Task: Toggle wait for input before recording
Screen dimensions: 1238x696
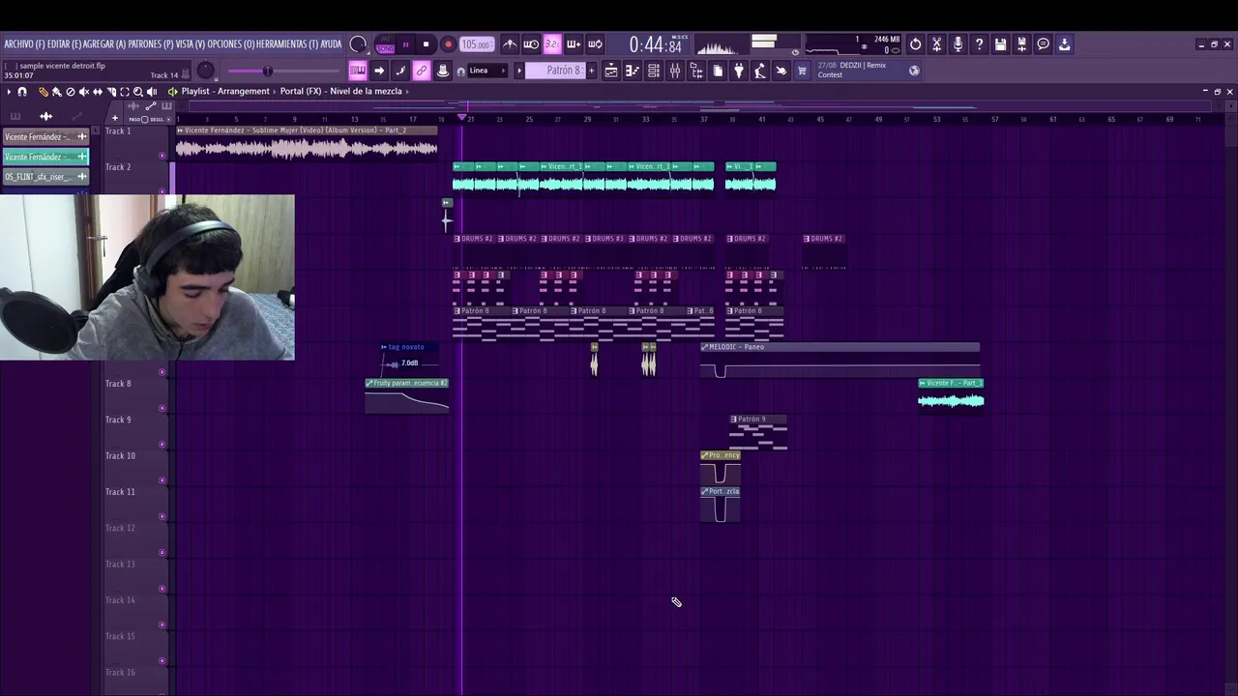Action: click(x=531, y=43)
